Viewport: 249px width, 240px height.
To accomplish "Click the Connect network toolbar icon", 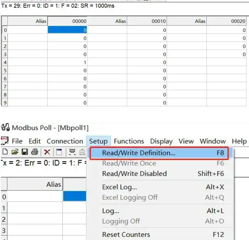I will [x=72, y=152].
